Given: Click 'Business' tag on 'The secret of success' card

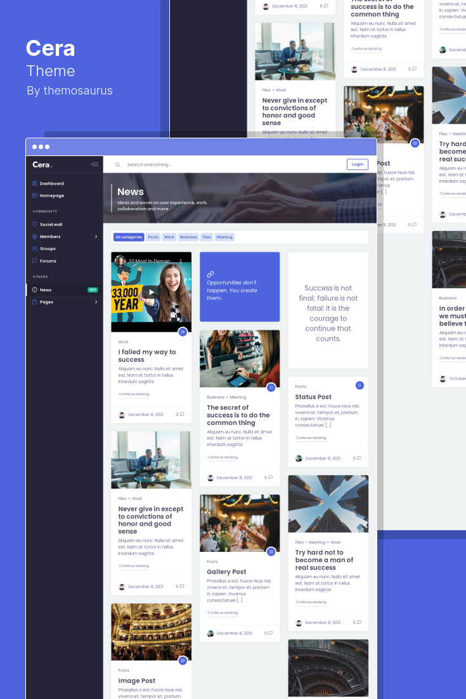Looking at the screenshot, I should [216, 397].
